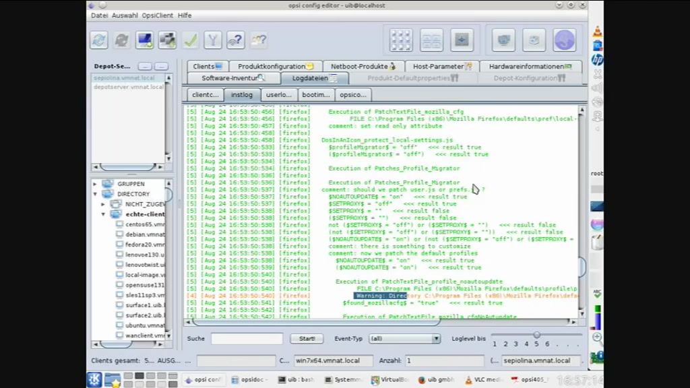Switch to the uib gmbh Firefox taskbar entry
This screenshot has width=690, height=388.
pos(436,380)
